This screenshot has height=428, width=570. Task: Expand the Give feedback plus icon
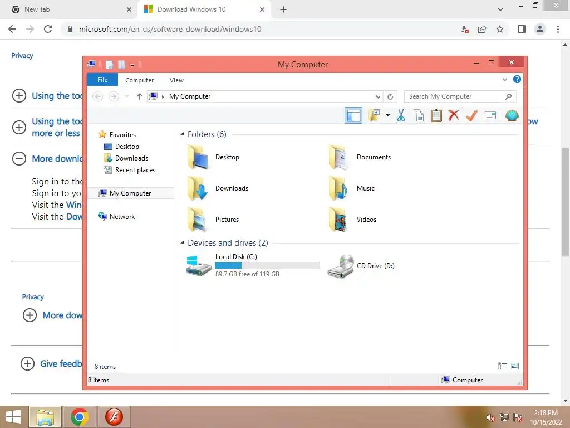(x=28, y=363)
